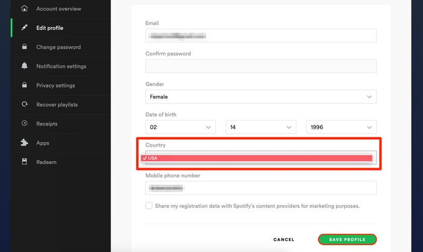The width and height of the screenshot is (423, 252).
Task: Expand the birth day dropdown showing 14
Action: [x=261, y=127]
